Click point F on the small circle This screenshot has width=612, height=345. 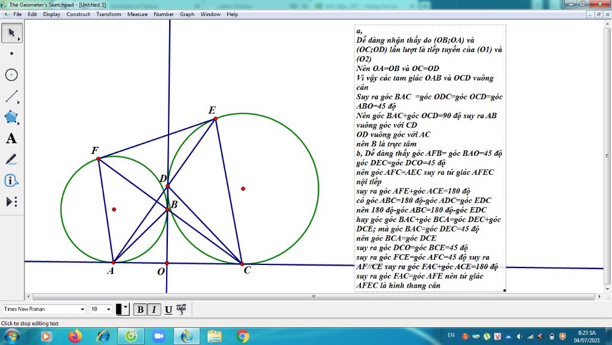(x=99, y=159)
